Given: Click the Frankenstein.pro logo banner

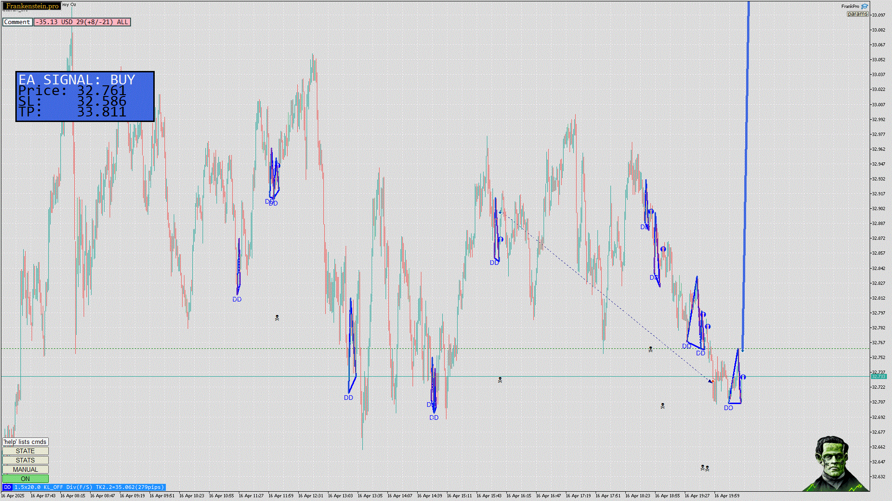Looking at the screenshot, I should point(32,6).
